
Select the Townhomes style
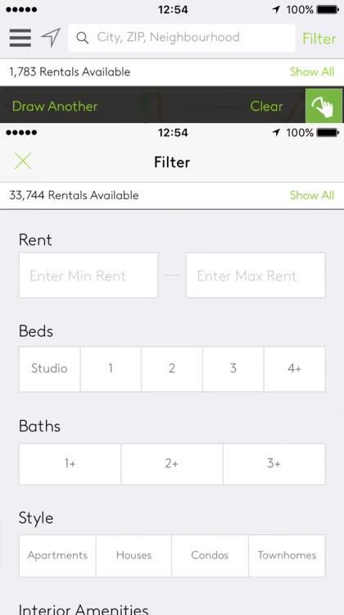[x=287, y=555]
